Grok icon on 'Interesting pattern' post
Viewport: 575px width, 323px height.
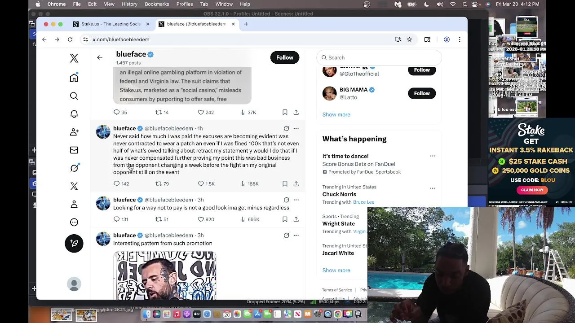(x=286, y=235)
